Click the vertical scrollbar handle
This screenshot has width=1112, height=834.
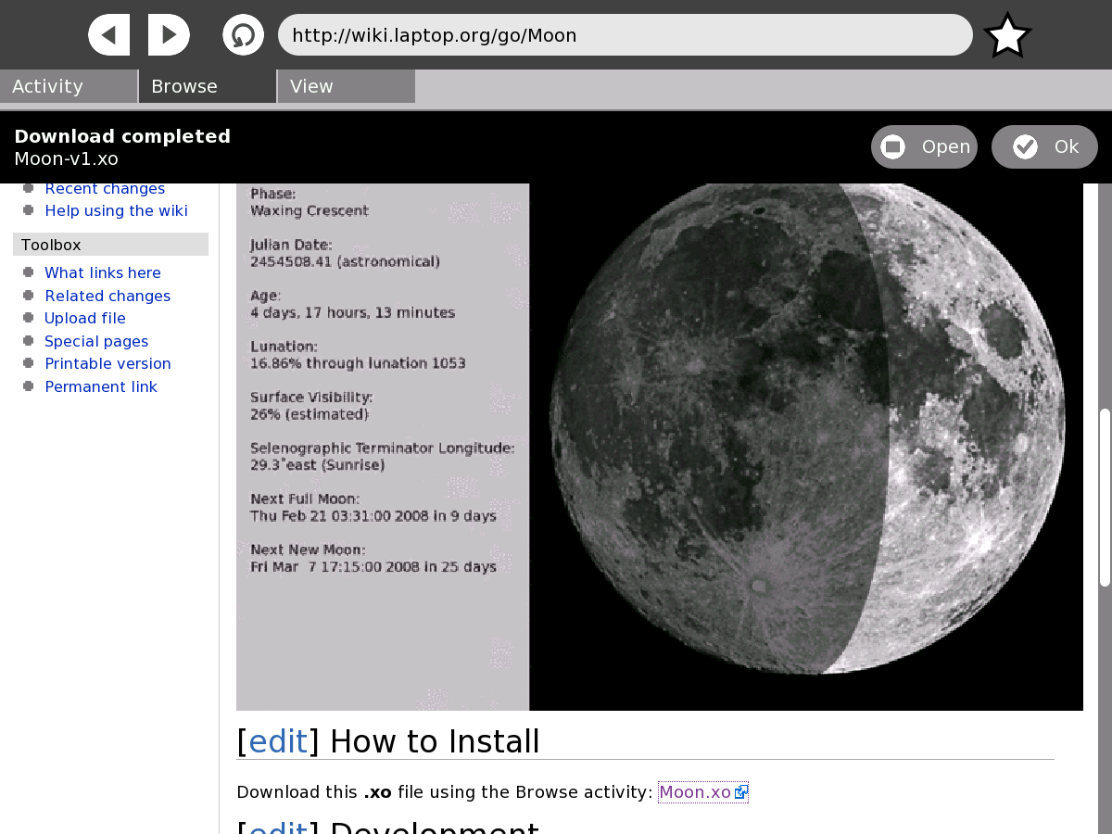[1105, 497]
